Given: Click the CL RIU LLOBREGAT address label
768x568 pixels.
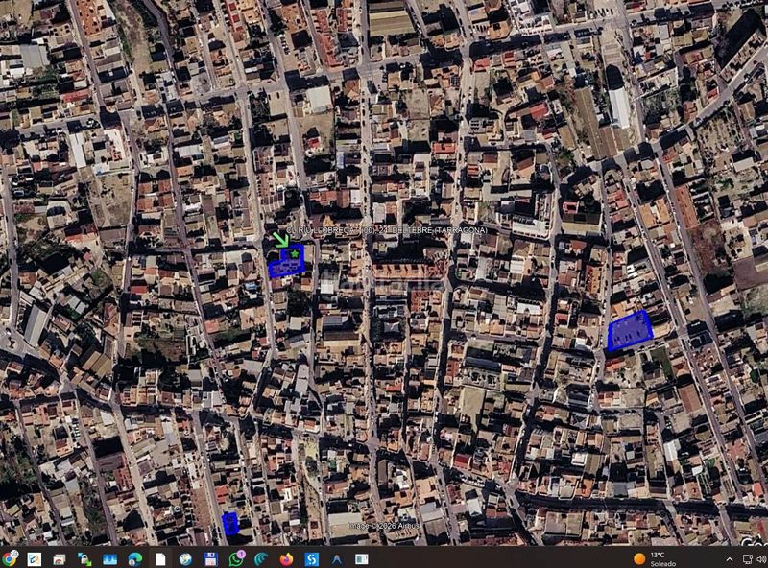Looking at the screenshot, I should [387, 229].
